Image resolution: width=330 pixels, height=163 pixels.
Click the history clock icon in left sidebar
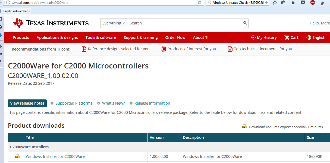pyautogui.click(x=1, y=27)
